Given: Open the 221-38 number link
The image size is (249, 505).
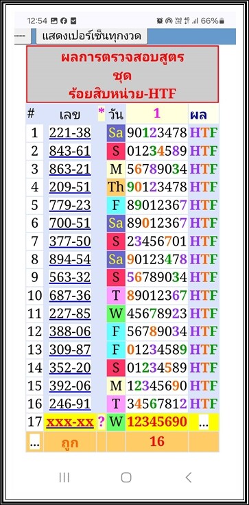Looking at the screenshot, I should click(x=70, y=132).
